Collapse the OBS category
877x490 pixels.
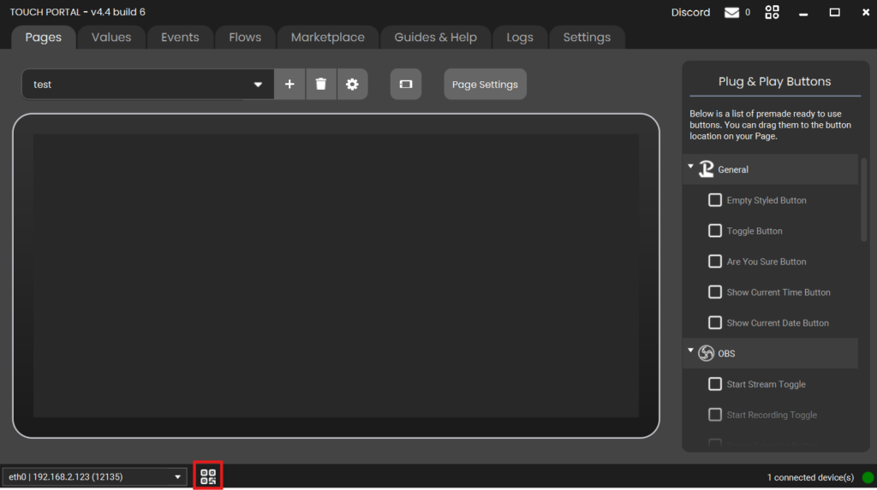691,351
